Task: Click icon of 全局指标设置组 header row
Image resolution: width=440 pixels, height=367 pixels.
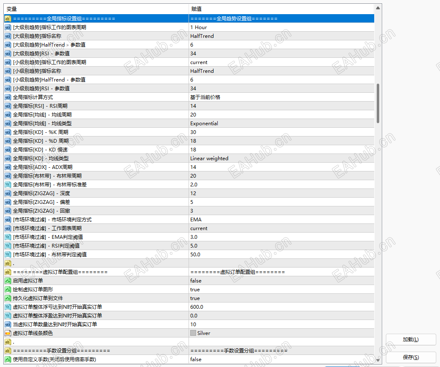Action: coord(7,19)
